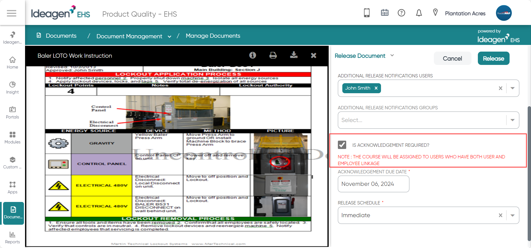Open the notifications bell
531x248 pixels.
419,13
